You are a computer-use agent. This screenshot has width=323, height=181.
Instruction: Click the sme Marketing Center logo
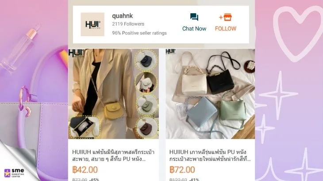14,173
